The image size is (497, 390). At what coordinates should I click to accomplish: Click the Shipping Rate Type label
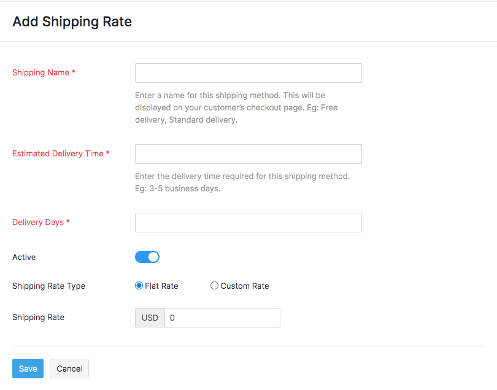click(48, 286)
